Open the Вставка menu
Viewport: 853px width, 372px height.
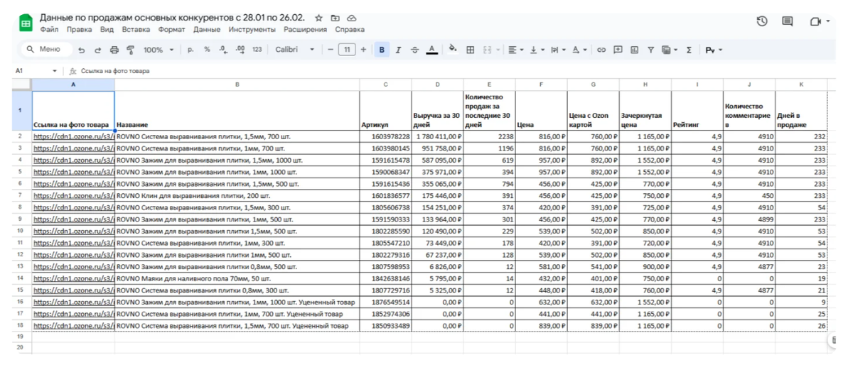(136, 30)
